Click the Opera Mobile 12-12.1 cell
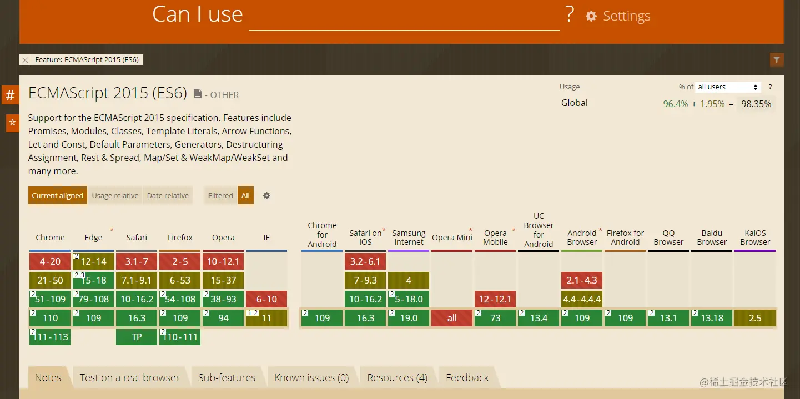Viewport: 800px width, 399px height. 495,299
